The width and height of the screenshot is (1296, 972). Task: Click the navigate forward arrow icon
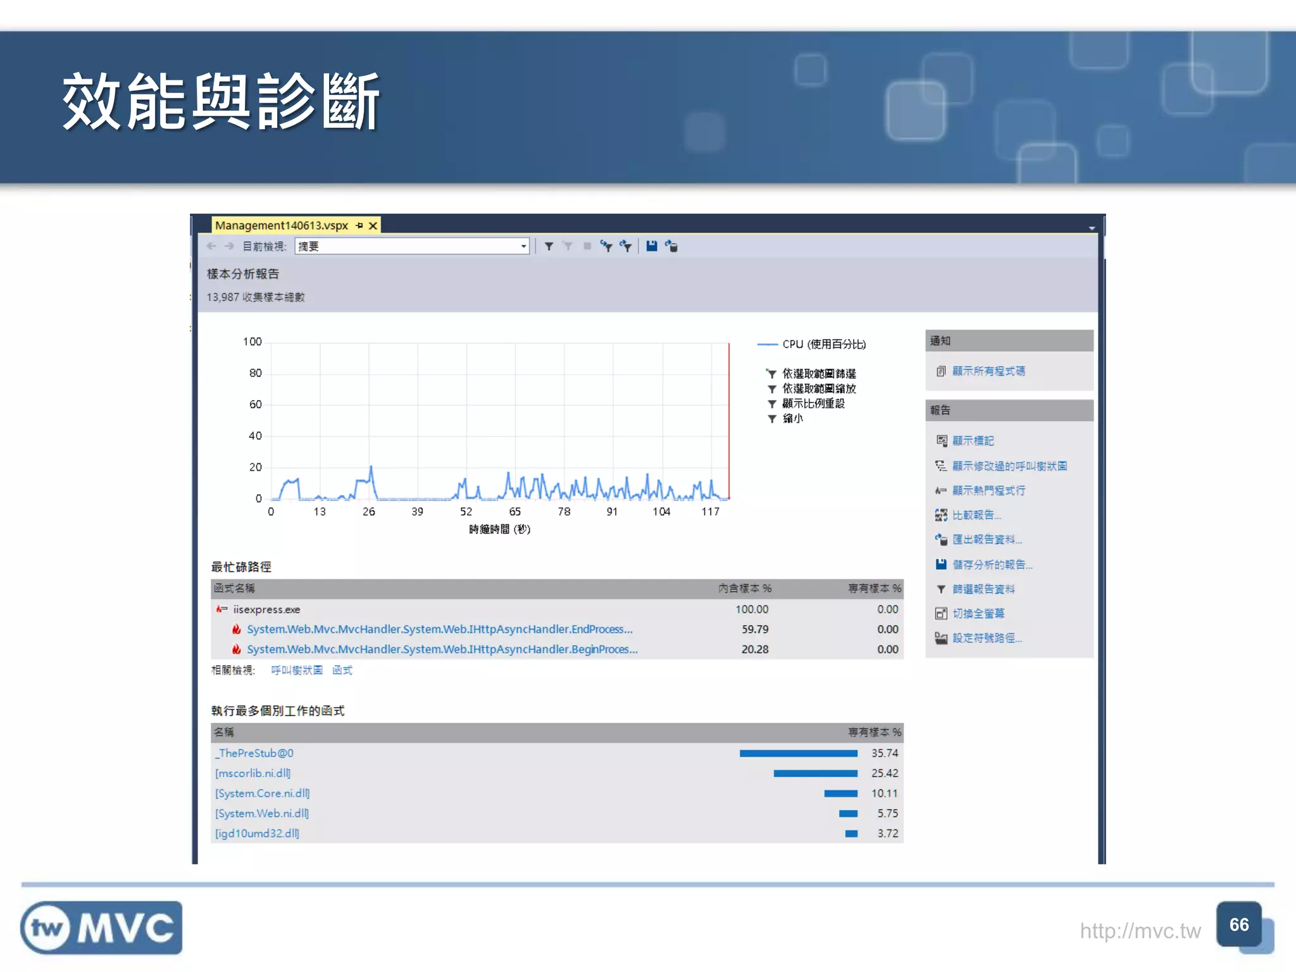tap(229, 246)
